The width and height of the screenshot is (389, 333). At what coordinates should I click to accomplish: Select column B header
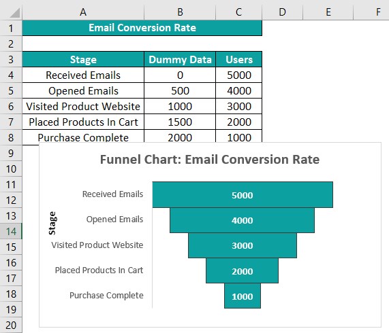tap(180, 12)
